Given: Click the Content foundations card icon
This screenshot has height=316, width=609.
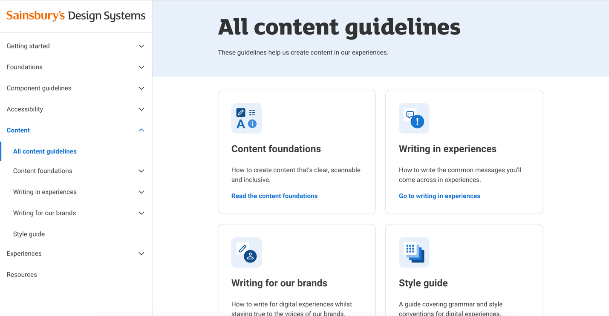Looking at the screenshot, I should coord(246,118).
